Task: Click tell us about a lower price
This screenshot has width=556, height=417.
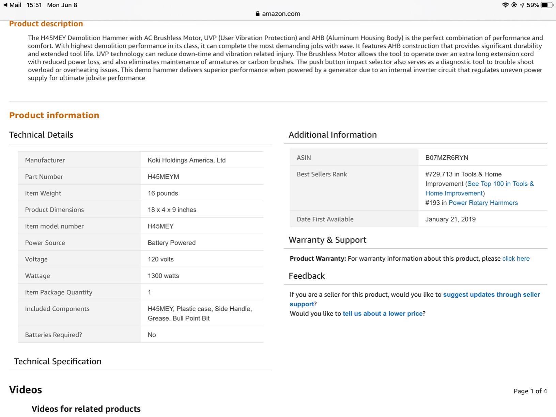Action: click(x=383, y=313)
